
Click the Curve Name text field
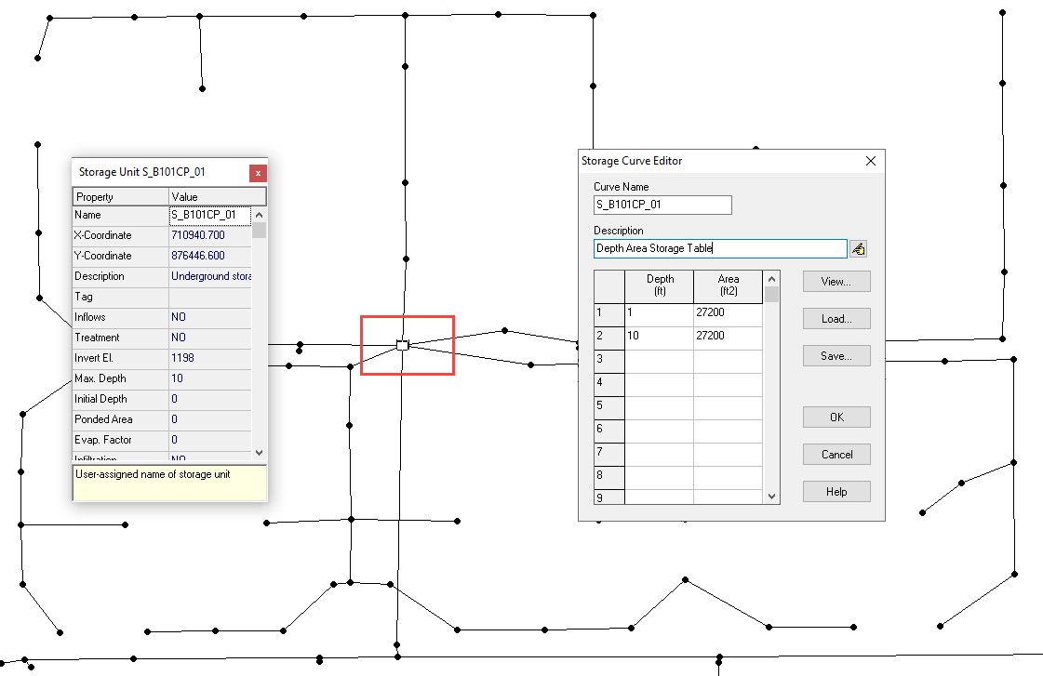pyautogui.click(x=662, y=205)
